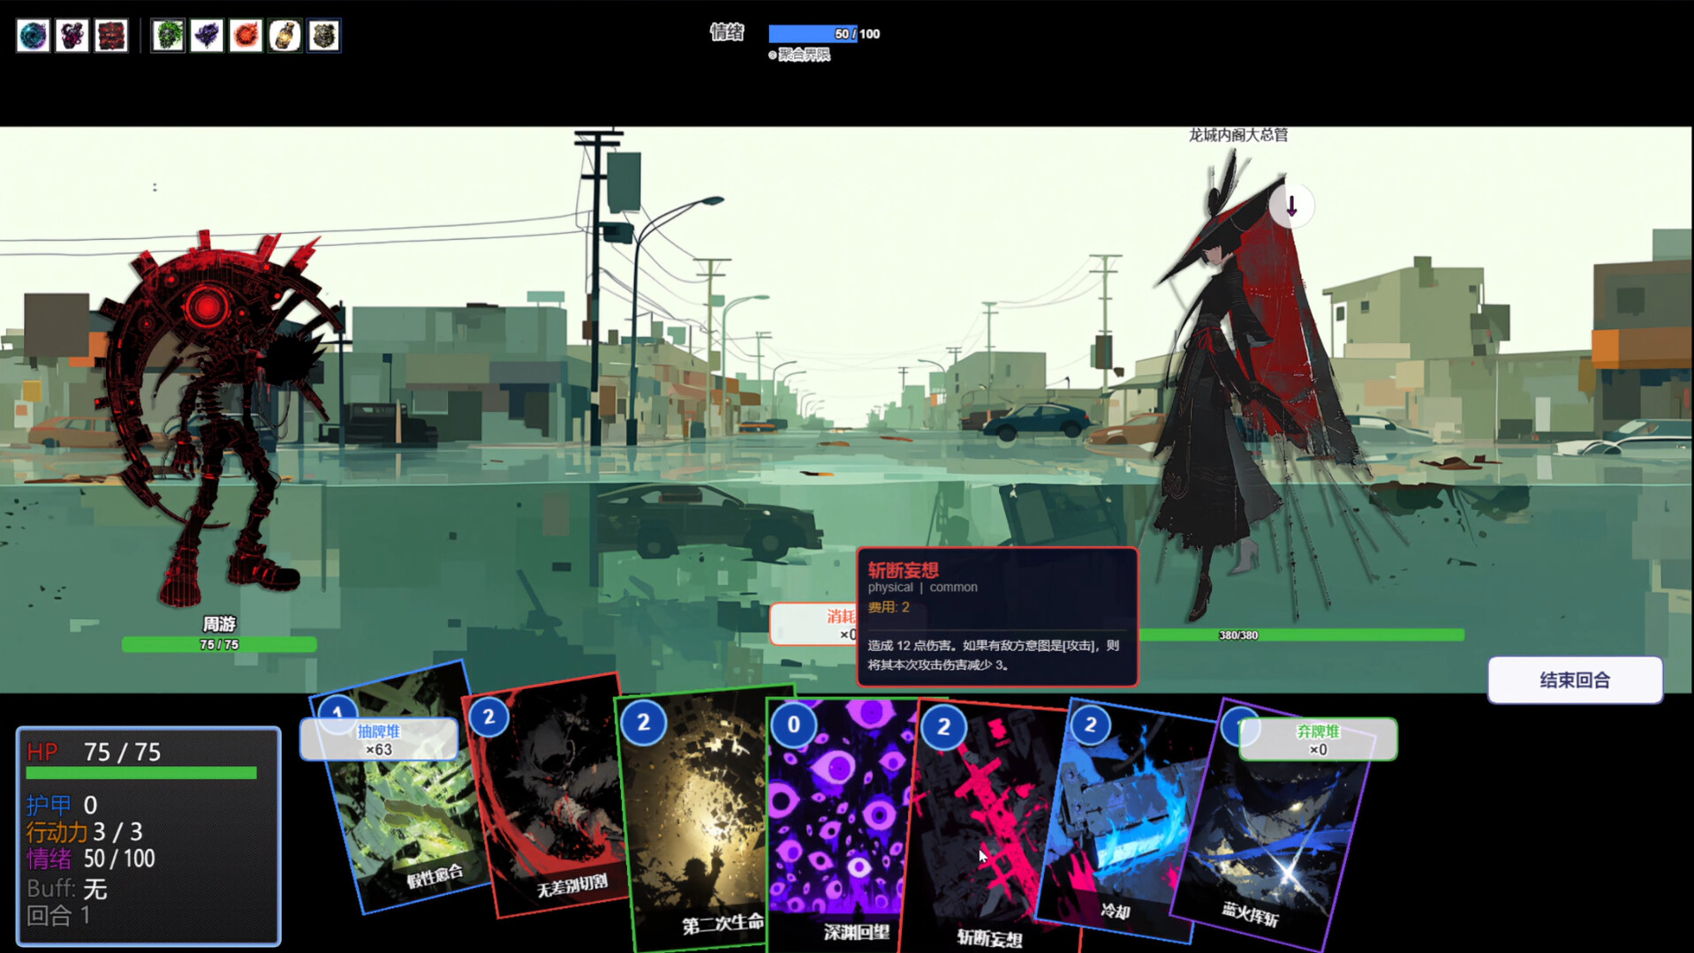The width and height of the screenshot is (1694, 953).
Task: Select the orange fireball relic icon
Action: [x=246, y=36]
